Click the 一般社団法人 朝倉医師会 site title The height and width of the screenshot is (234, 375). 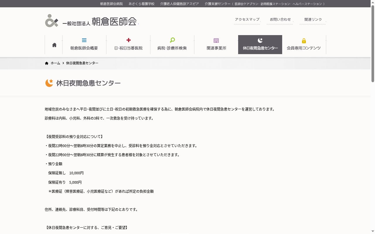tap(100, 22)
